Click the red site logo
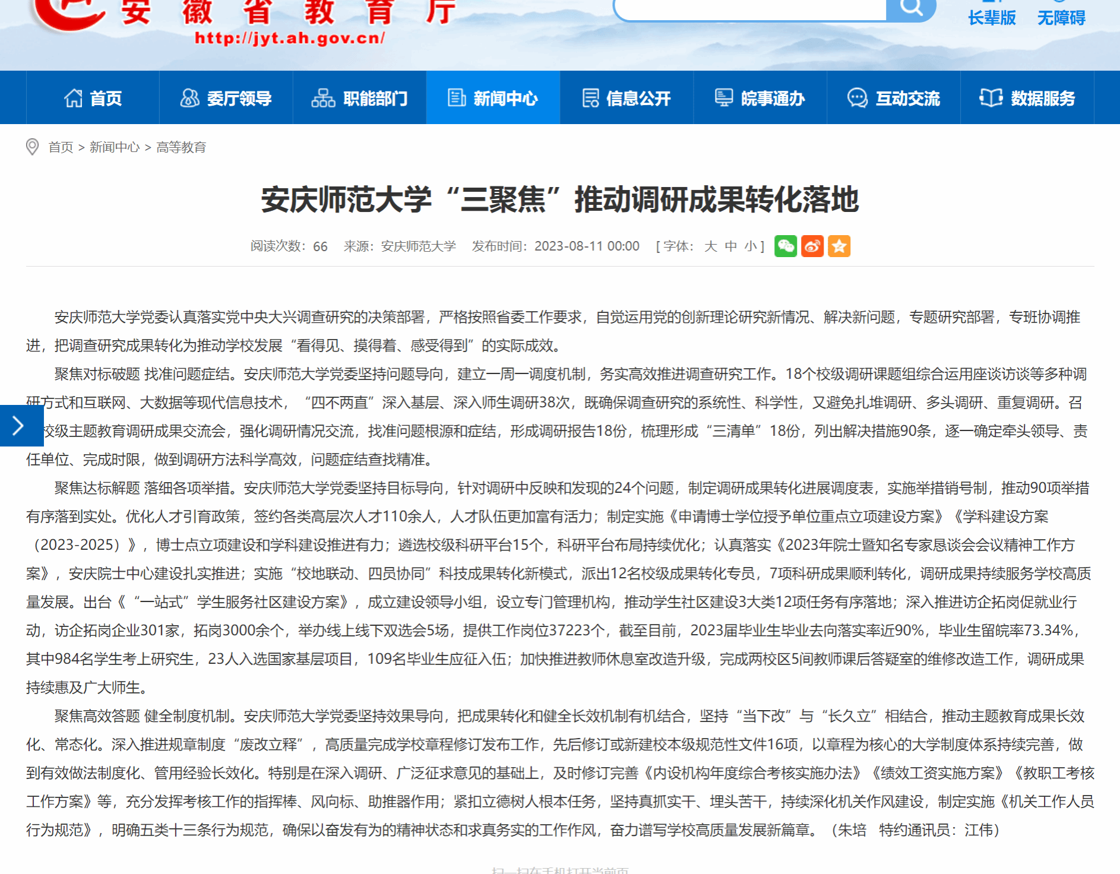The image size is (1120, 874). [68, 13]
